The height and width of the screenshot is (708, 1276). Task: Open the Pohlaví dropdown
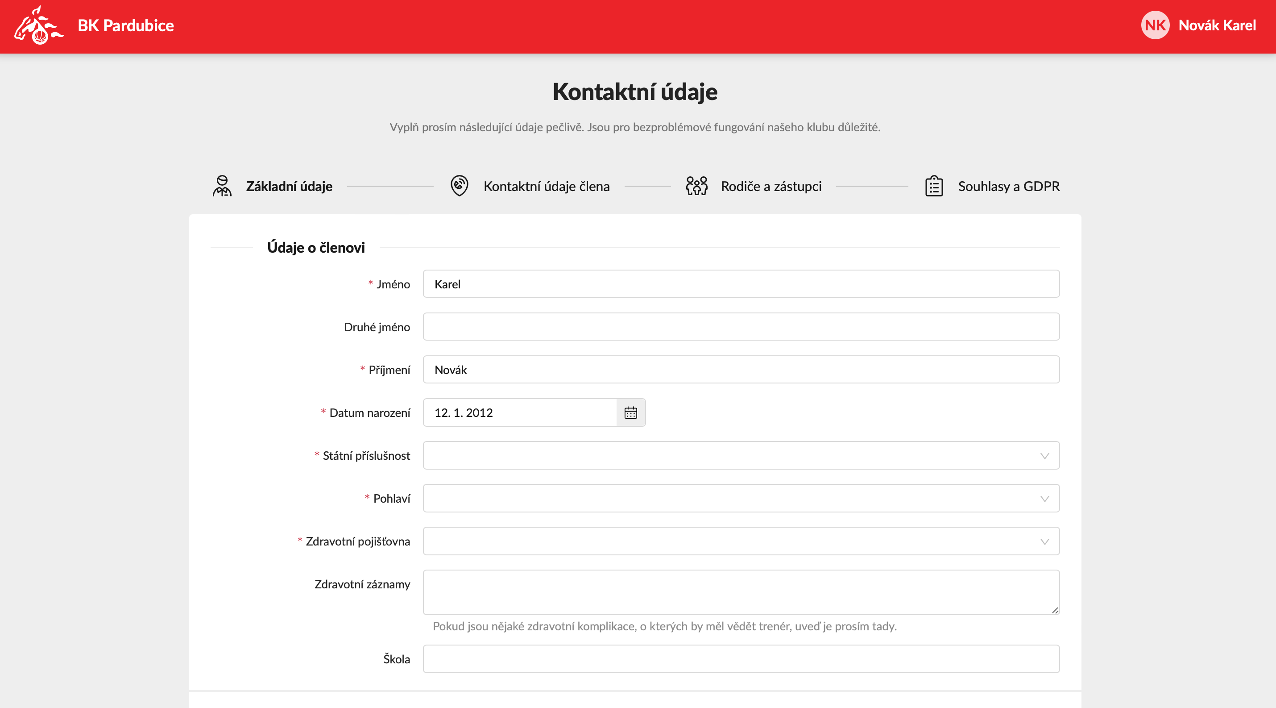(x=741, y=499)
